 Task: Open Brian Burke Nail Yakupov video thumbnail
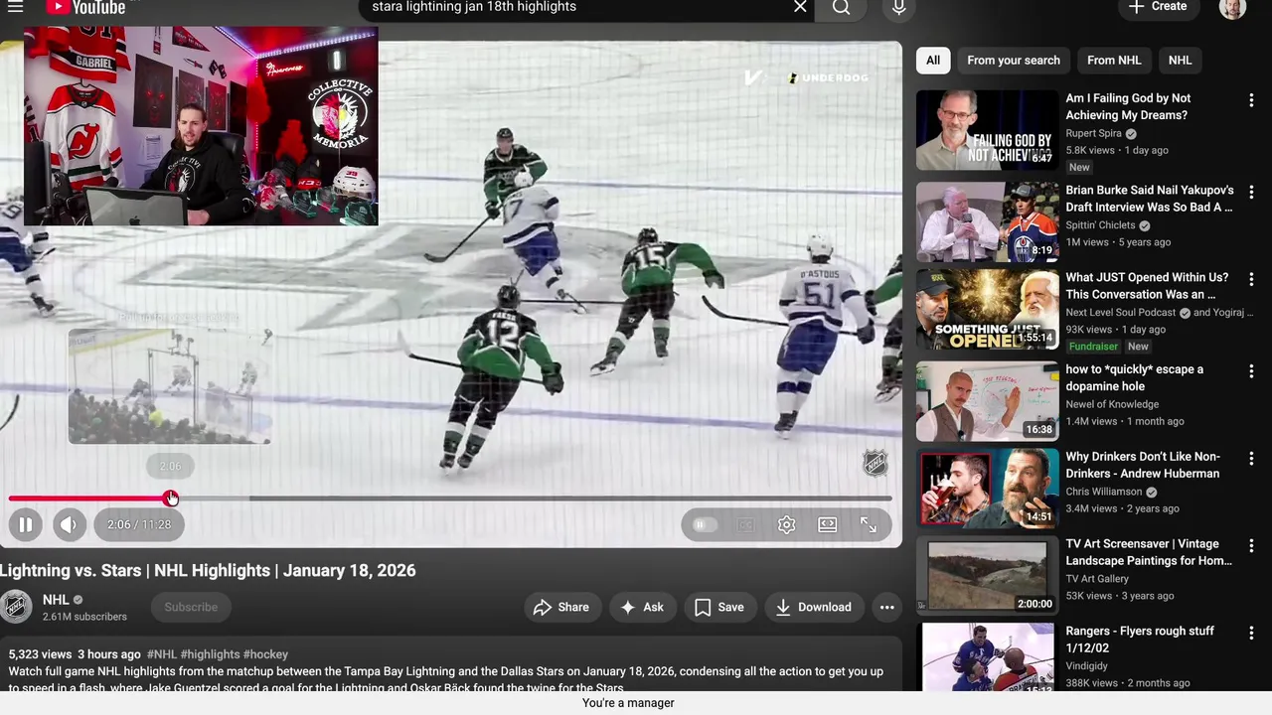pyautogui.click(x=987, y=221)
